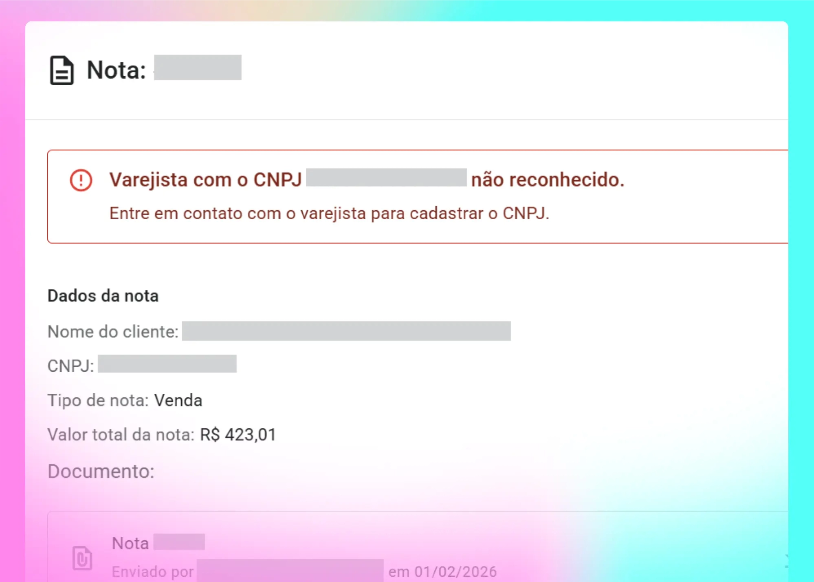Select the redacted note number in the header
The height and width of the screenshot is (582, 814).
198,68
